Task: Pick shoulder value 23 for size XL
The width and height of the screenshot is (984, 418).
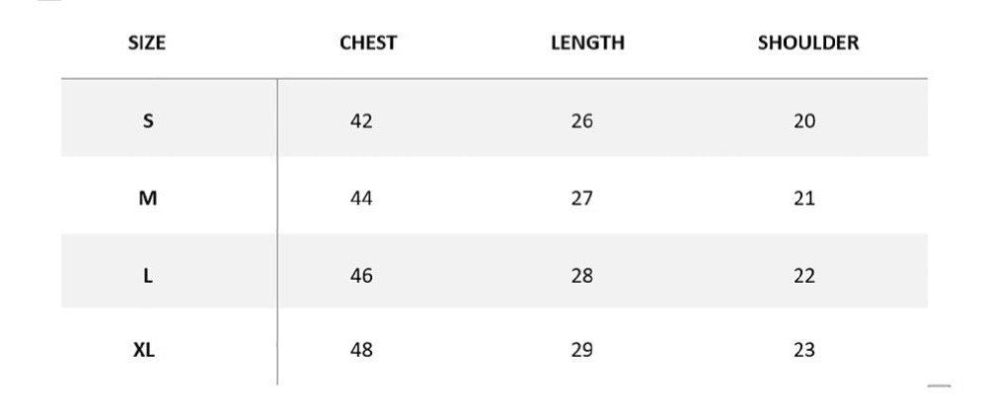Action: point(804,350)
